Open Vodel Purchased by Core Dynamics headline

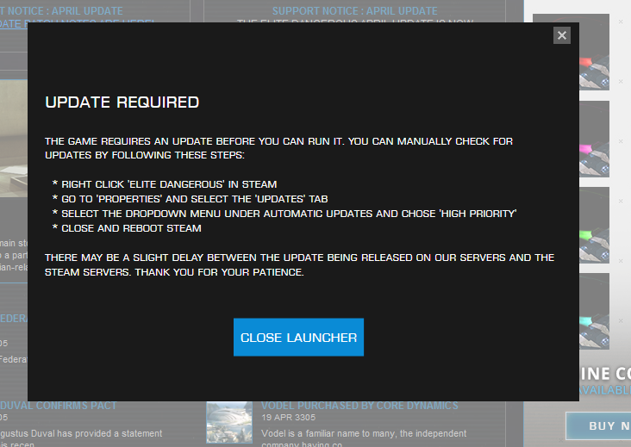359,406
